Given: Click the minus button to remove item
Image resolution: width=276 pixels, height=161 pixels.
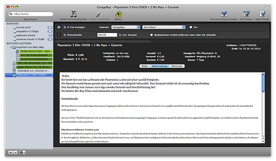Looking at the screenshot, I should (x=15, y=153).
